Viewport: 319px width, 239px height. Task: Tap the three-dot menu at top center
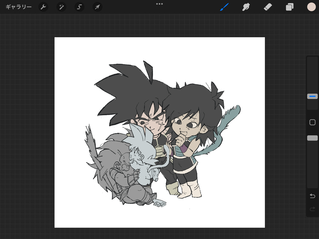pos(159,4)
